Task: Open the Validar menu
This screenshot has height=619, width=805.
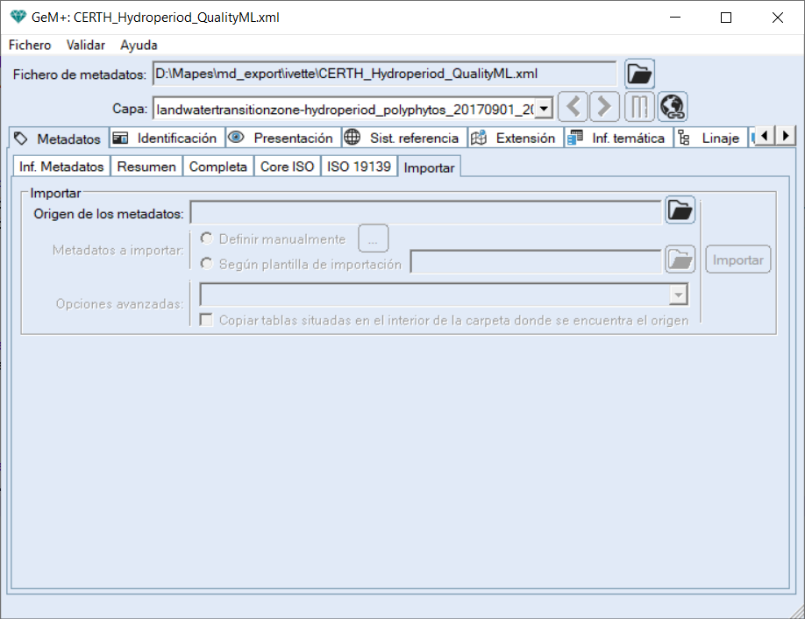Action: pos(85,45)
